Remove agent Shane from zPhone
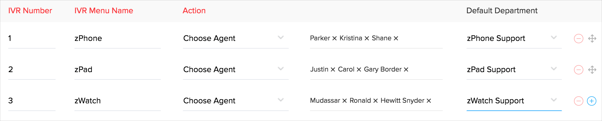 click(396, 39)
